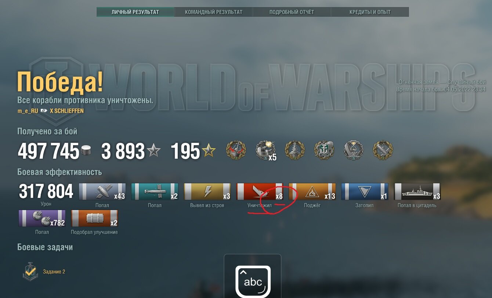The width and height of the screenshot is (492, 298).
Task: Click the main battery hits x43 ribbon
Action: point(102,192)
